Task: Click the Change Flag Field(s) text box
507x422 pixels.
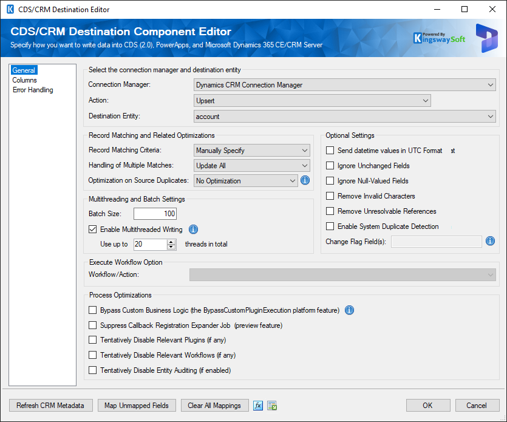Action: pyautogui.click(x=437, y=242)
